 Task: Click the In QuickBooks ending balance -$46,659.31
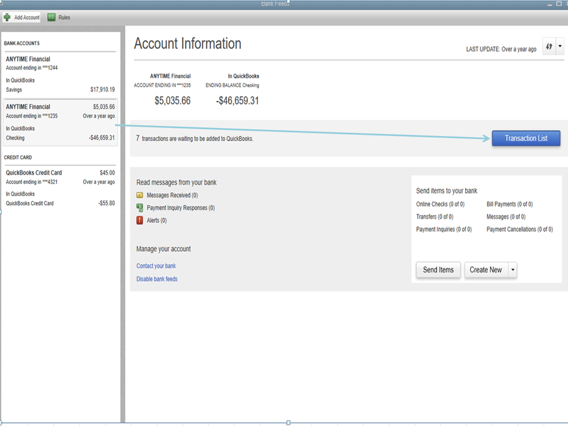pyautogui.click(x=237, y=101)
